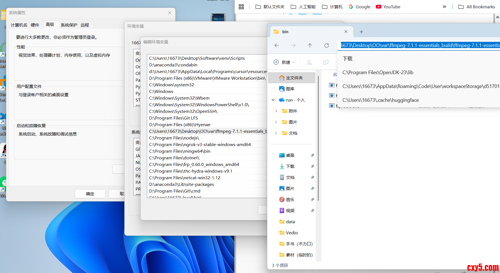Expand the 文档 folder tree node
This screenshot has width=500, height=273.
pyautogui.click(x=276, y=133)
